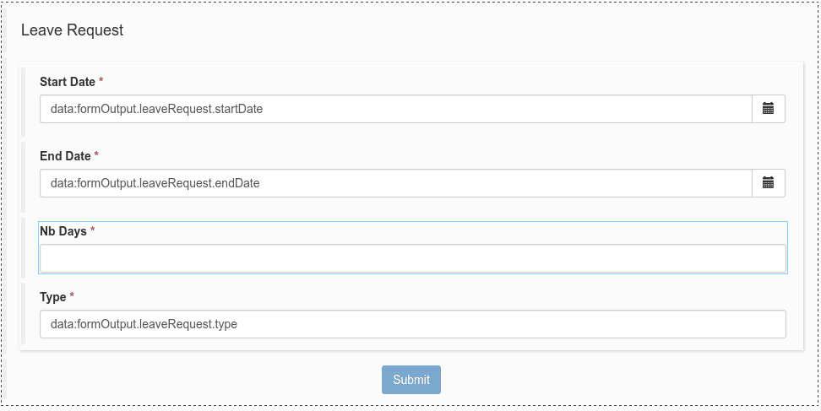The width and height of the screenshot is (821, 411).
Task: Select grey side bar of End Date row
Action: (24, 176)
